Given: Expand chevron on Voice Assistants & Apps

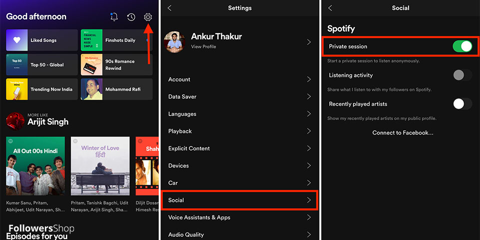Looking at the screenshot, I should pos(309,217).
